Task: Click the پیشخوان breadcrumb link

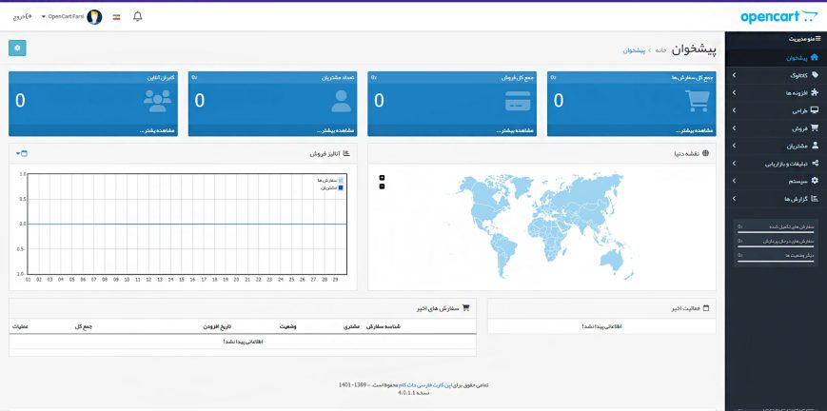Action: click(634, 50)
